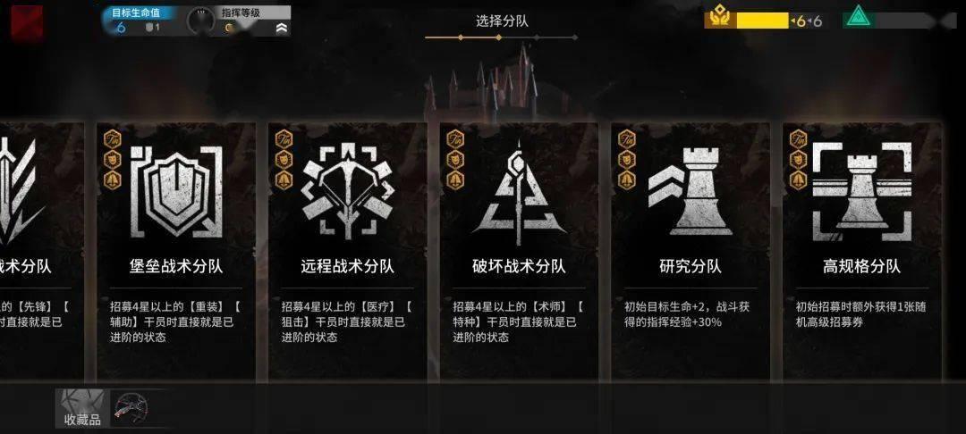
Task: Click the 堡垒战术分队 title text
Action: [176, 267]
